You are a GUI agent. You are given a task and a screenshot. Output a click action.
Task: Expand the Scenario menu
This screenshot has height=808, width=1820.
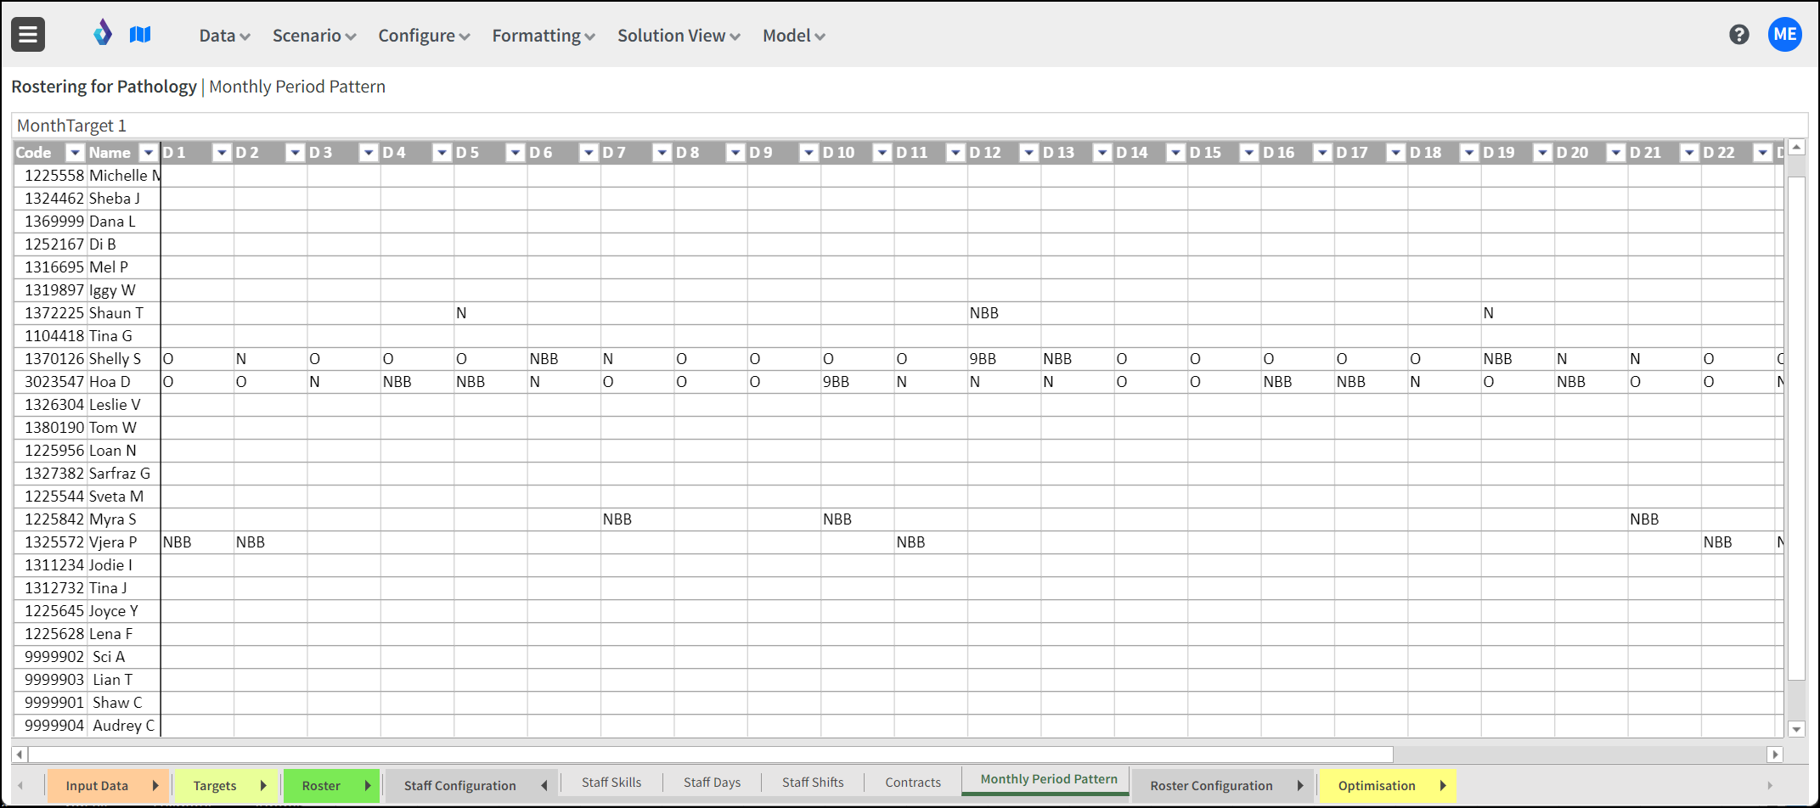tap(313, 36)
